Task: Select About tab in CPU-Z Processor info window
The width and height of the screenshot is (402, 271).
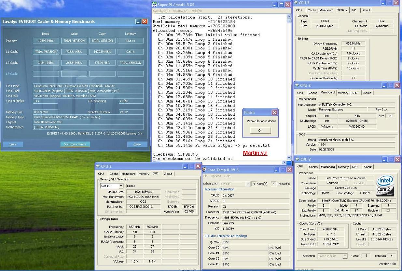Action: pyautogui.click(x=367, y=167)
